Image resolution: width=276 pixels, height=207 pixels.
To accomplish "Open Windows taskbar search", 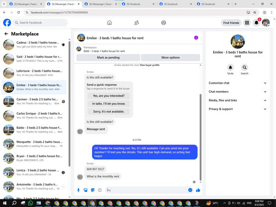I will click(14, 203).
